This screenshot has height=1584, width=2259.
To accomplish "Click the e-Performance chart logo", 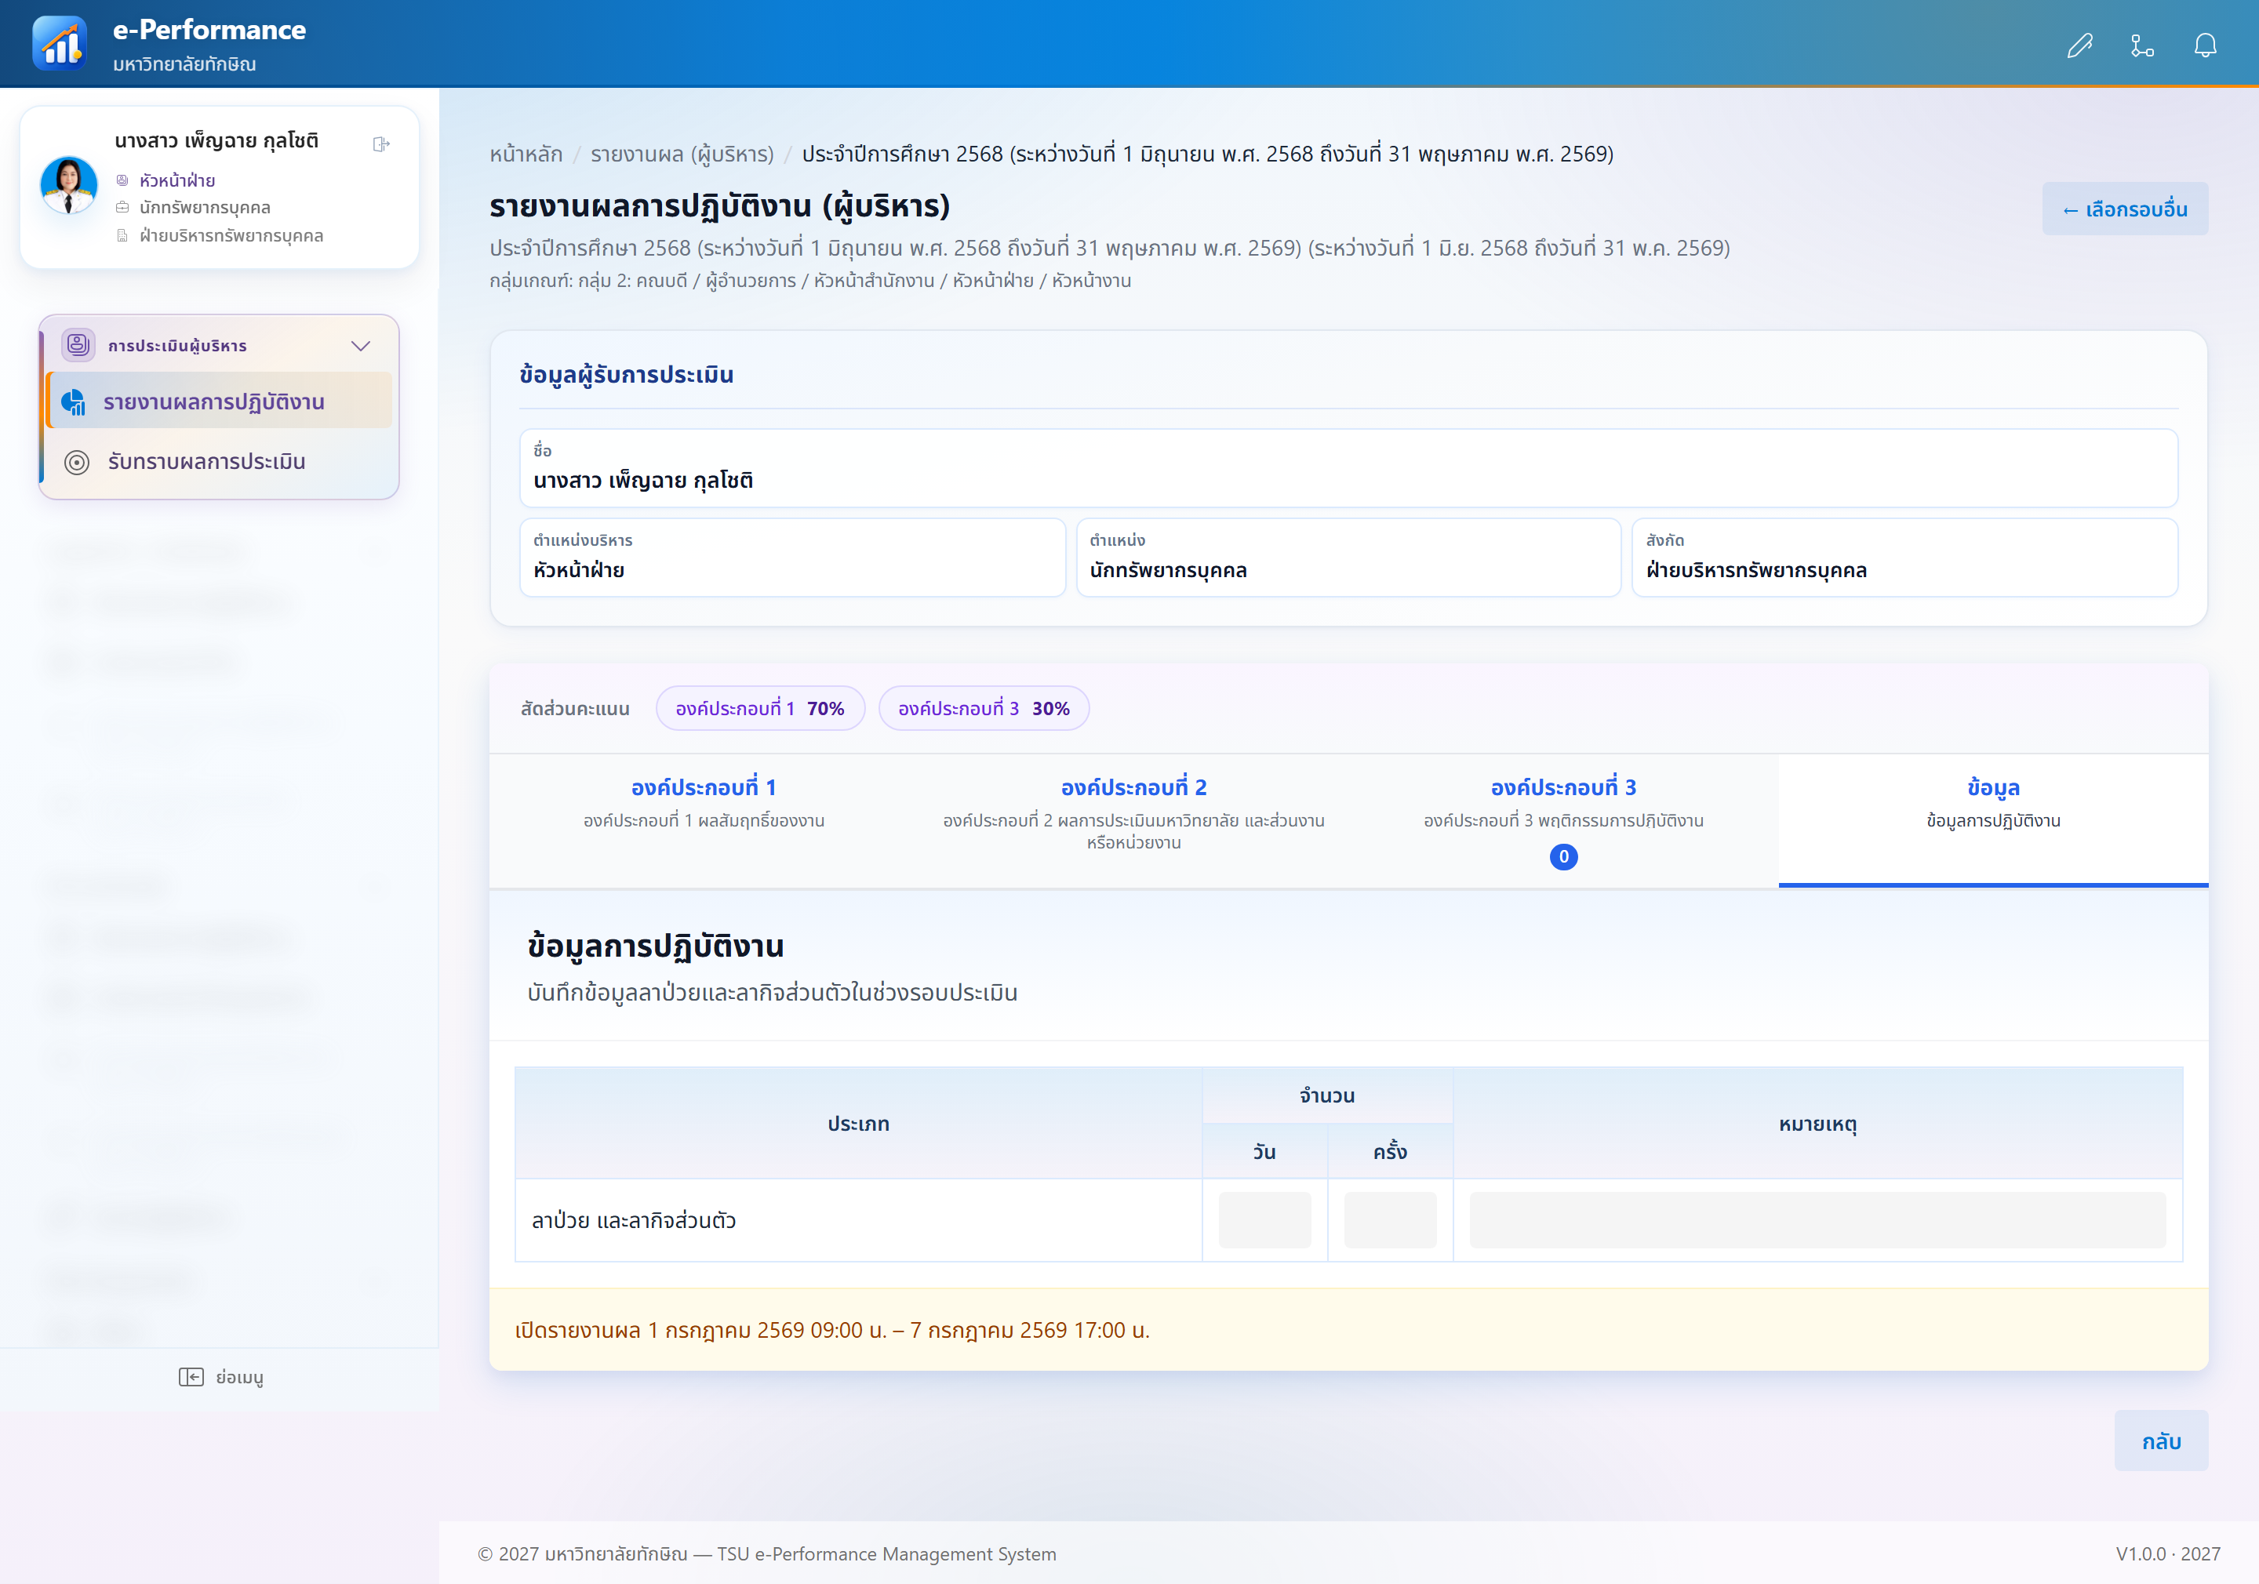I will [60, 44].
